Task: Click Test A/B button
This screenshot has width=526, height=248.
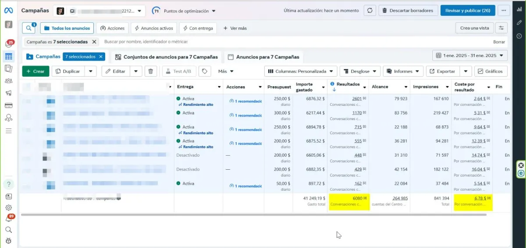Action: tap(179, 71)
